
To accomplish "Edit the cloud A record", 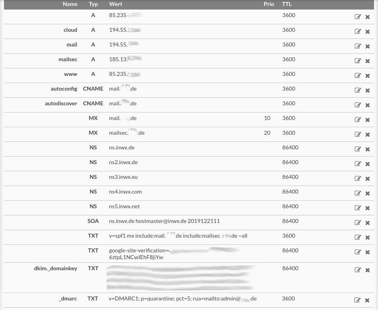I will tap(358, 31).
